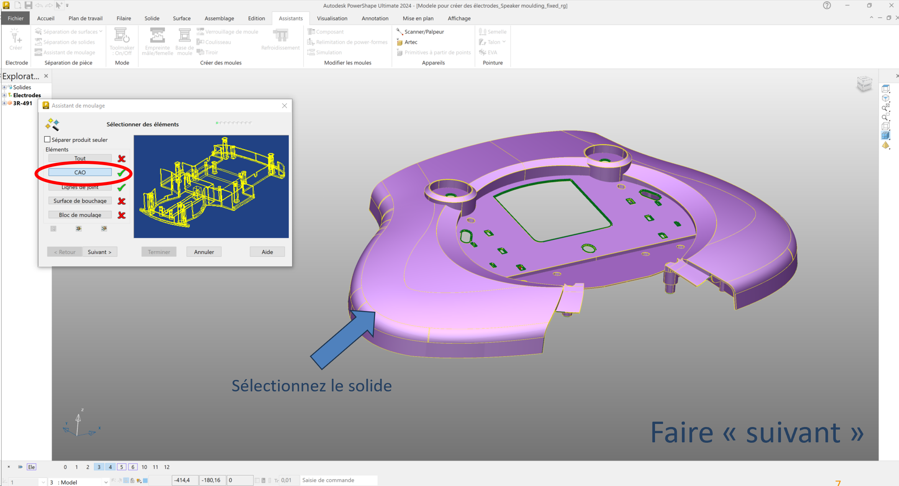Screen dimensions: 899x486
Task: Click the CAO element button
Action: 80,172
